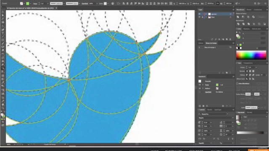Pick a color from RGB spectrum bar

pyautogui.click(x=251, y=55)
